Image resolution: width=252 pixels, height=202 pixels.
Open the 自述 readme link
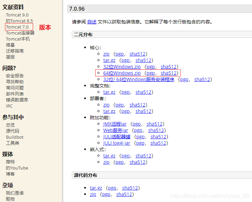92,22
